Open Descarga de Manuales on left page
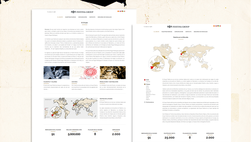This screenshot has height=142, width=251. click(x=105, y=17)
